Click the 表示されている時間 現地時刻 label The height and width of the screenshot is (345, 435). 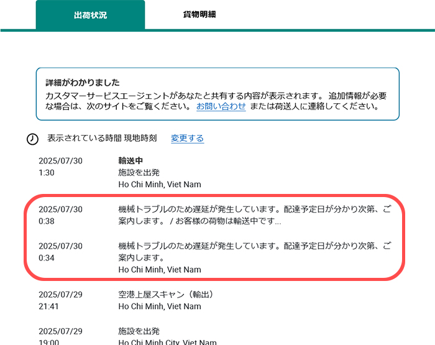(102, 138)
